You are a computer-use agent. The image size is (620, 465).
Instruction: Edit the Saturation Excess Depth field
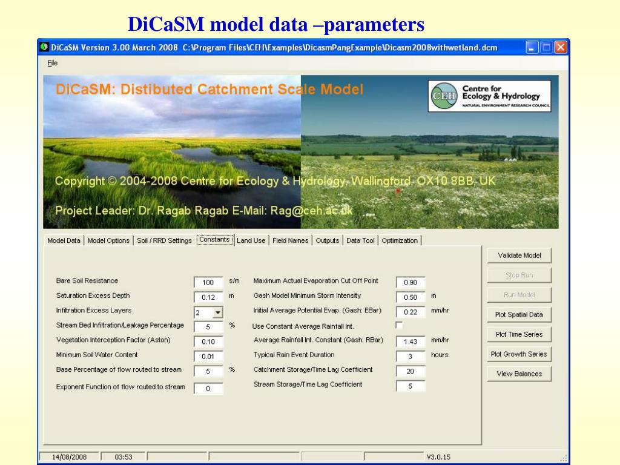point(208,297)
